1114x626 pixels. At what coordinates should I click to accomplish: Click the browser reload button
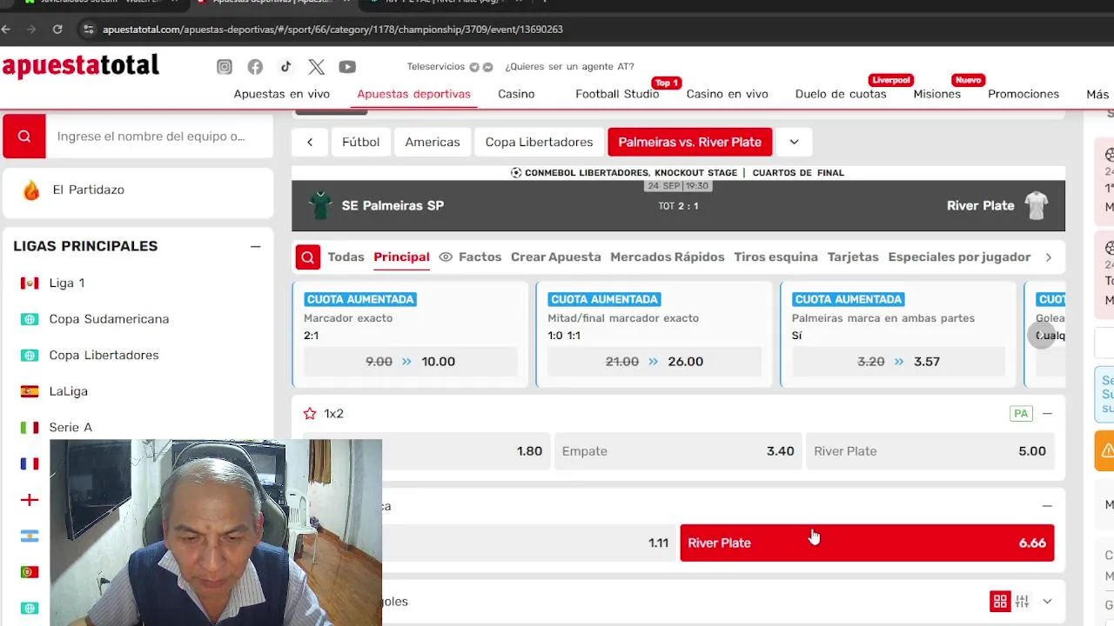[x=57, y=29]
